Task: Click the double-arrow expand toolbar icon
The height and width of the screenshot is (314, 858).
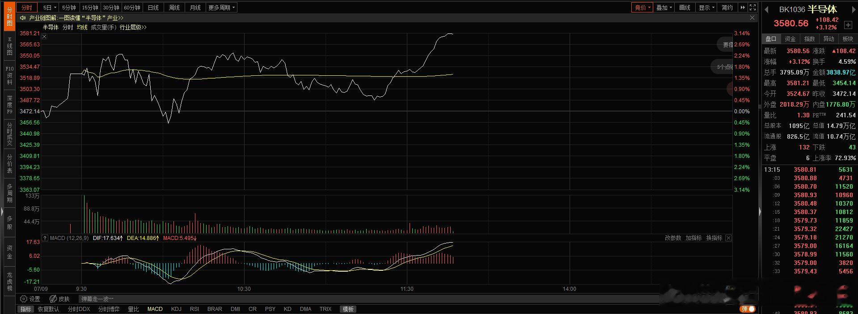Action: click(x=743, y=8)
